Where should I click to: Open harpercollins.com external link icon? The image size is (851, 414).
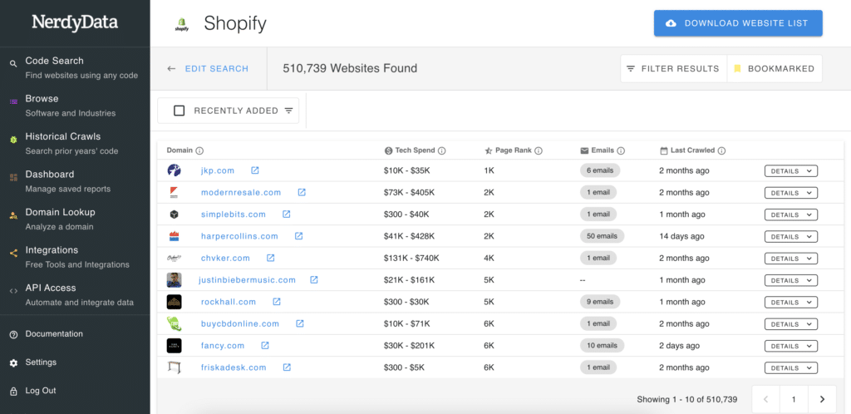[298, 236]
